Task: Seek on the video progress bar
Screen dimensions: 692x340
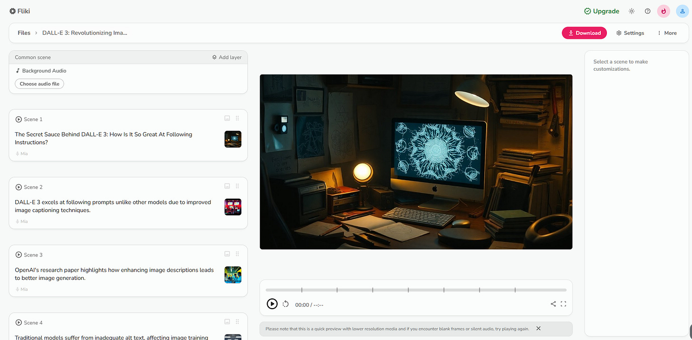Action: 416,290
